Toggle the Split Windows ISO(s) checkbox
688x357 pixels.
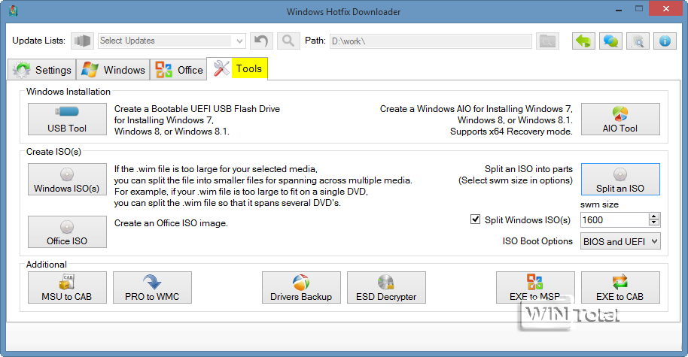coord(475,219)
